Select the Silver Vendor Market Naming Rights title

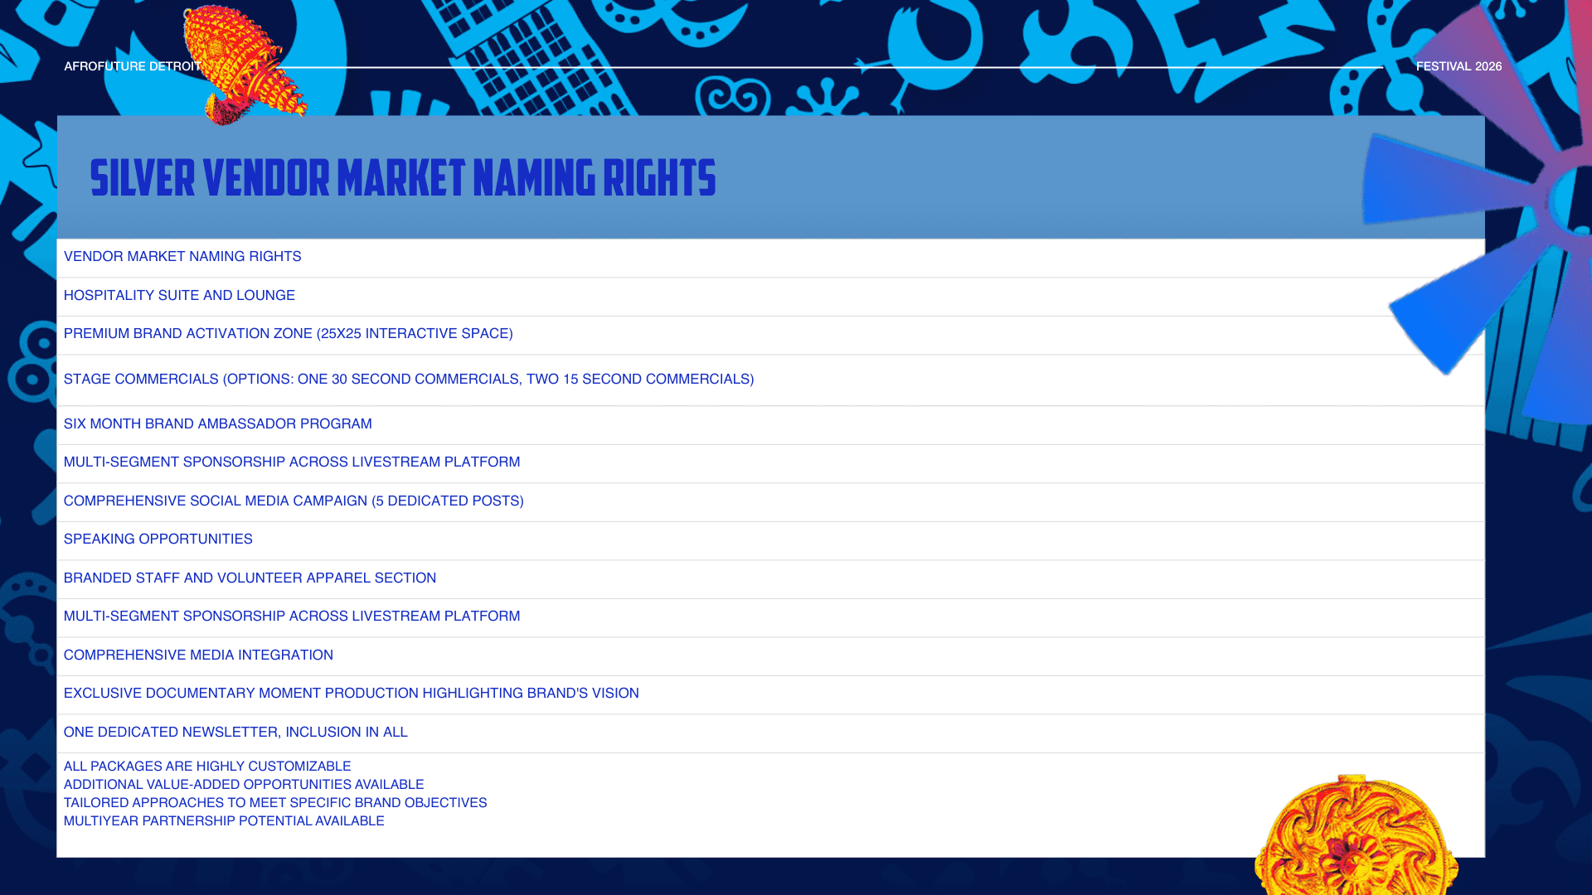pos(403,179)
